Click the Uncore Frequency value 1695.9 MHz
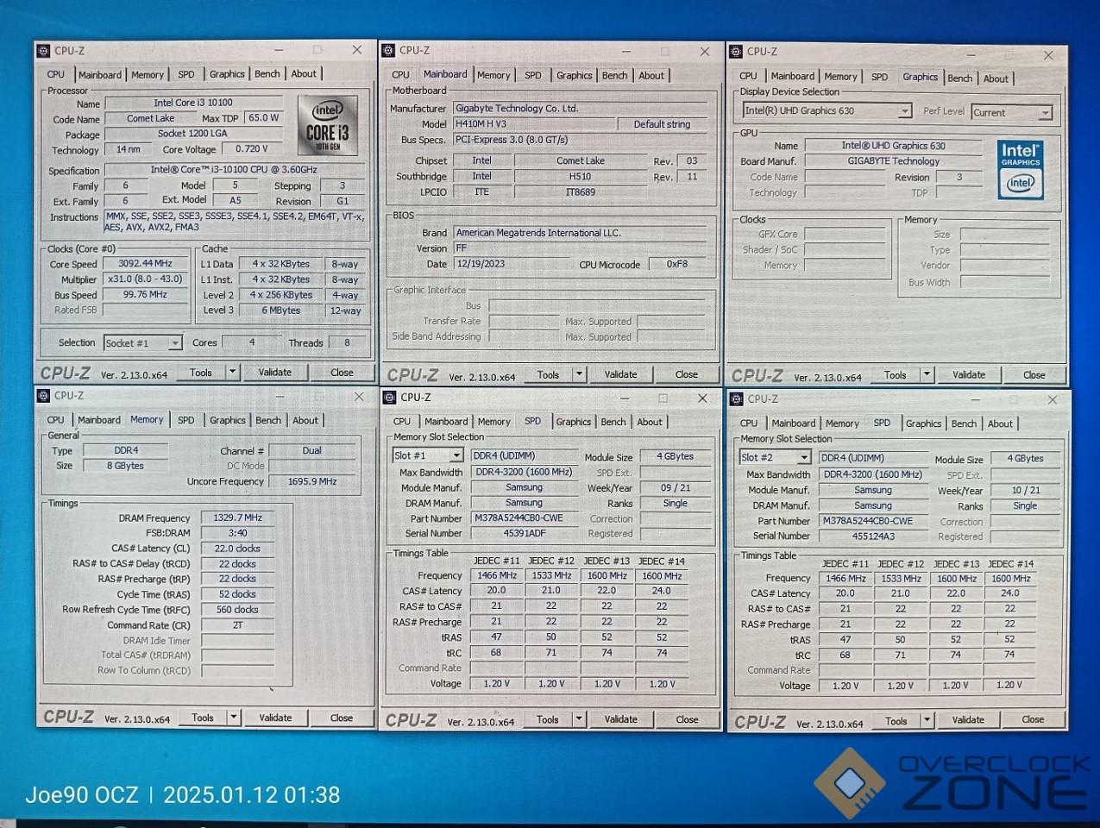Screen dimensions: 1100x828 click(311, 481)
